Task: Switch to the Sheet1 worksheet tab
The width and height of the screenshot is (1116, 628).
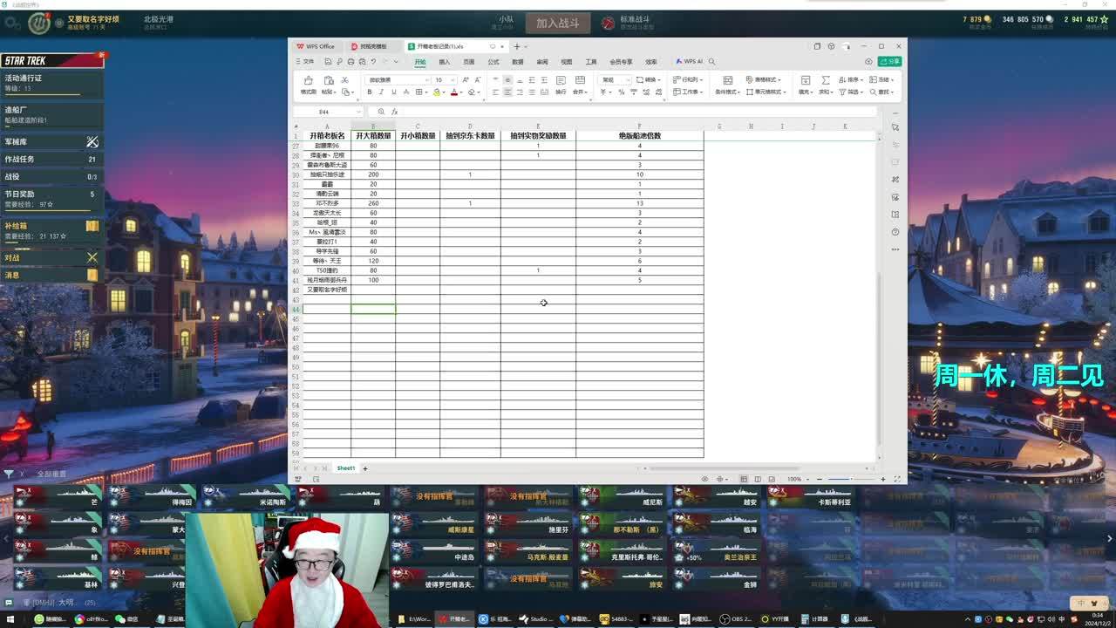Action: coord(346,468)
